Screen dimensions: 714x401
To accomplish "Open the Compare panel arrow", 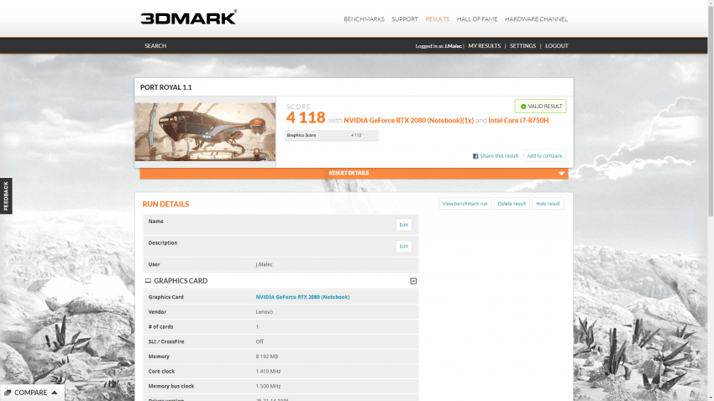I will [55, 393].
